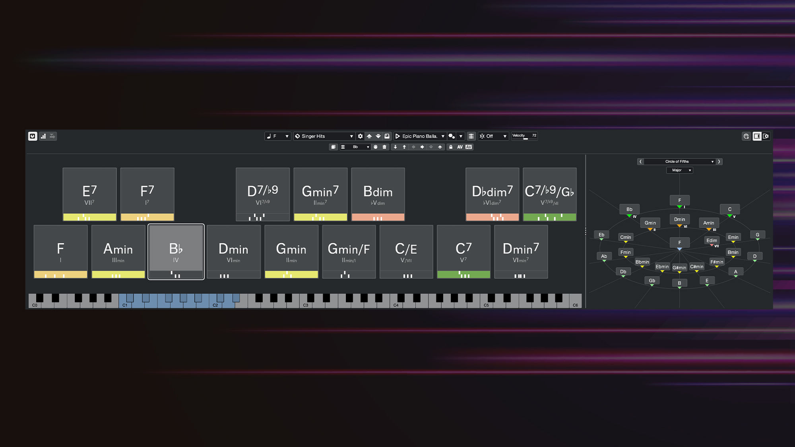Expand the dropdown arrow beside hexagon icon
This screenshot has height=447, width=795.
461,136
